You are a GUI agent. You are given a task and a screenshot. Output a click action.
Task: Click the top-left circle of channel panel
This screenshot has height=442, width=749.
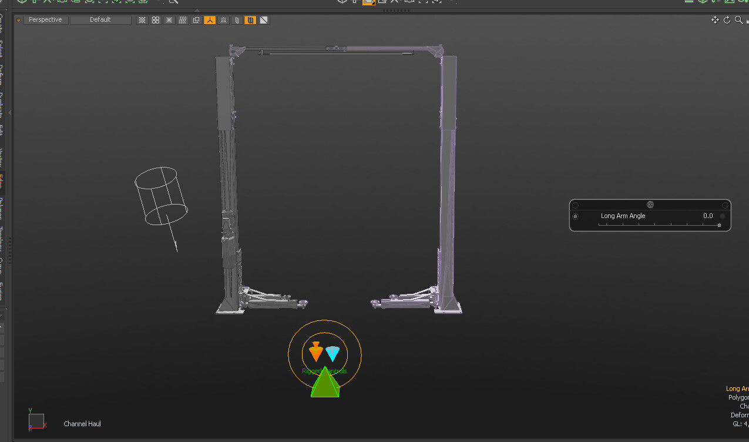click(x=575, y=205)
